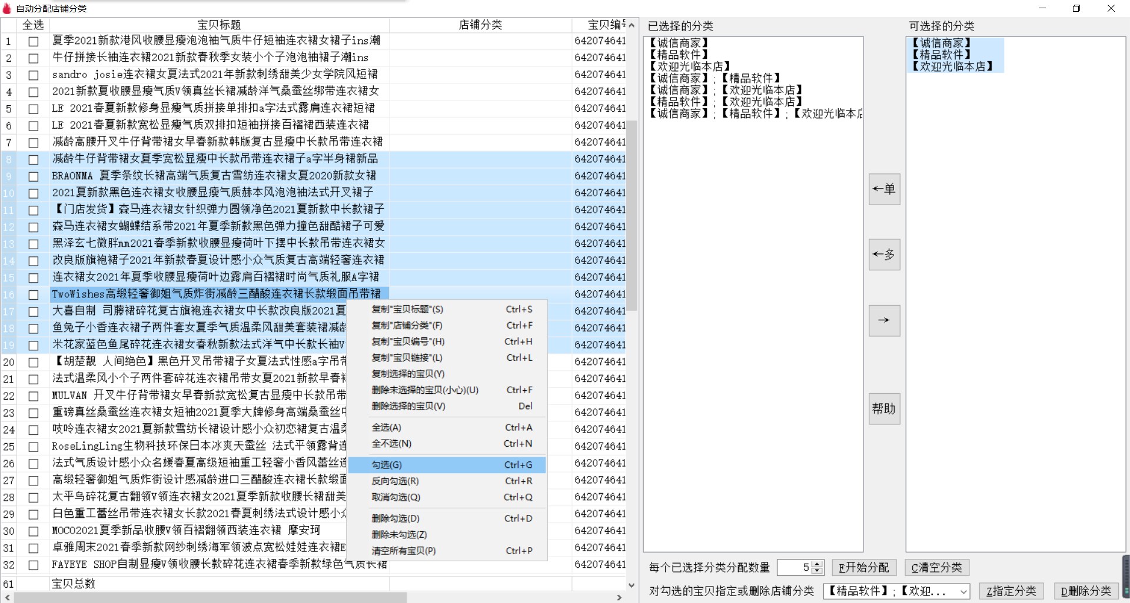
Task: Click the right arrow remove button
Action: coord(884,320)
